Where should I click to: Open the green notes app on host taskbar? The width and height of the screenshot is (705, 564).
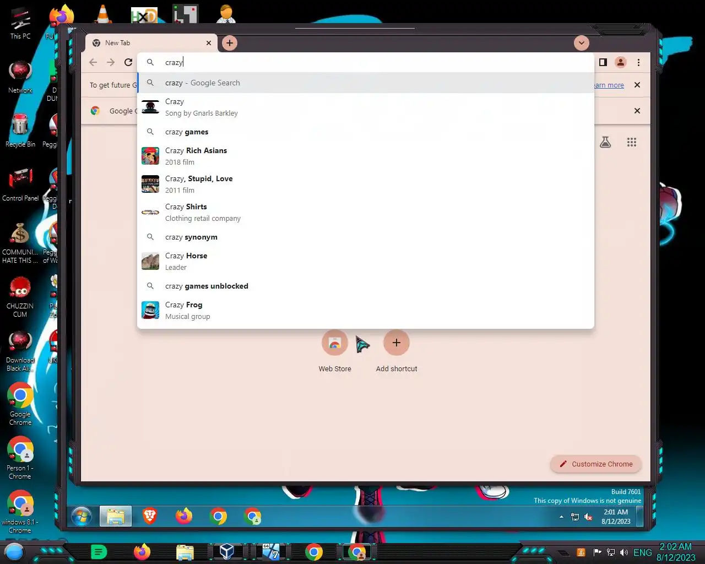tap(99, 552)
